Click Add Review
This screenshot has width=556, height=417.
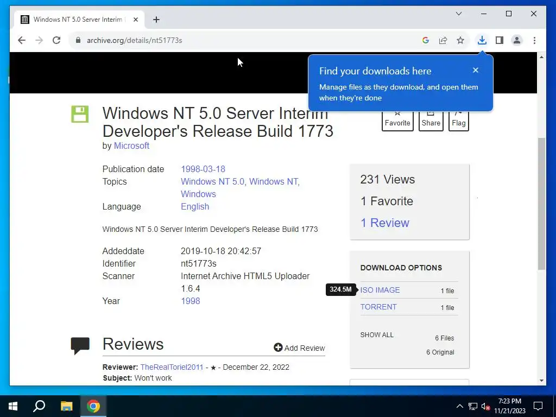299,348
